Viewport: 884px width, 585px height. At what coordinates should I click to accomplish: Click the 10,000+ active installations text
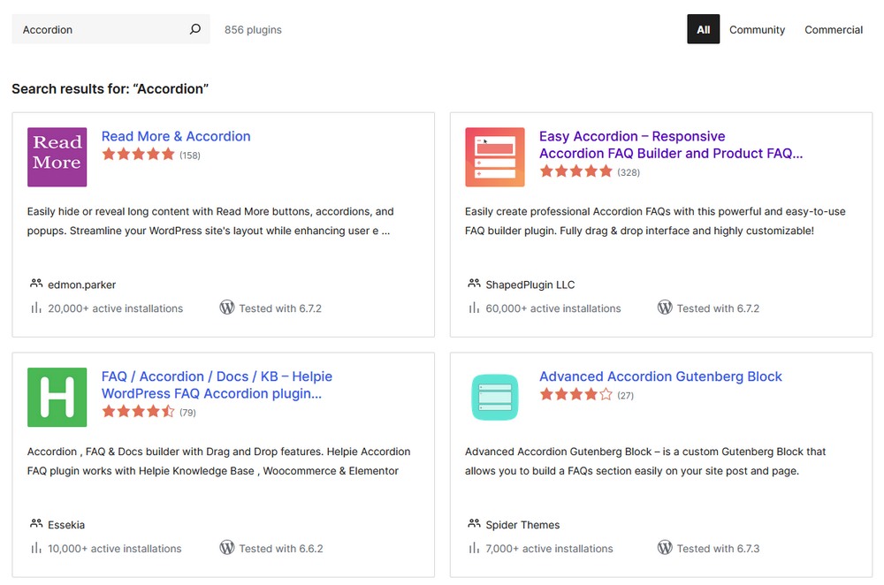click(x=114, y=549)
